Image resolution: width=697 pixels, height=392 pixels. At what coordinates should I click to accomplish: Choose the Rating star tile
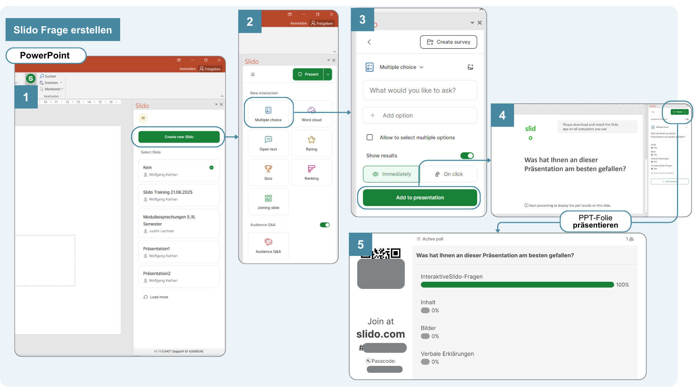[x=311, y=143]
